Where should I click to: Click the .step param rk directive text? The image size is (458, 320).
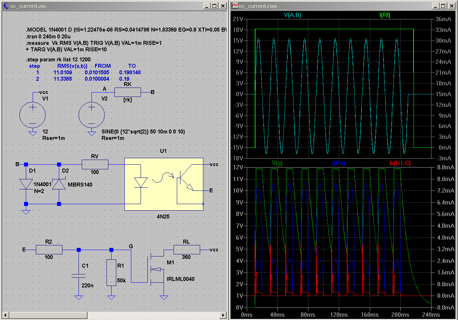pos(59,59)
